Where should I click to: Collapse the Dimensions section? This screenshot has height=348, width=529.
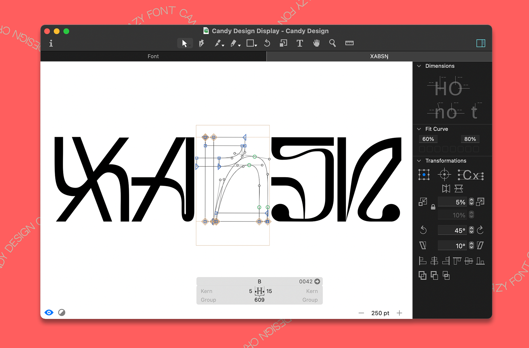click(x=419, y=66)
